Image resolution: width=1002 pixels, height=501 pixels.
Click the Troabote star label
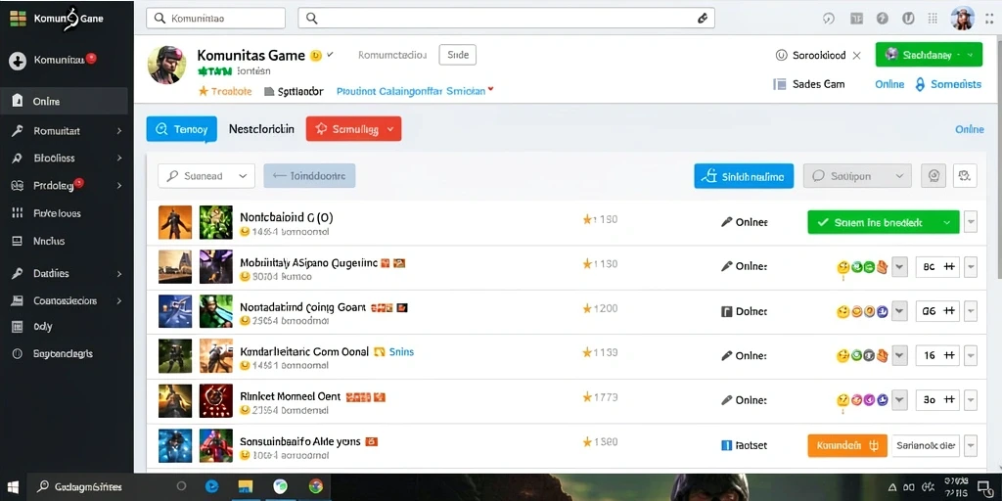tap(225, 91)
